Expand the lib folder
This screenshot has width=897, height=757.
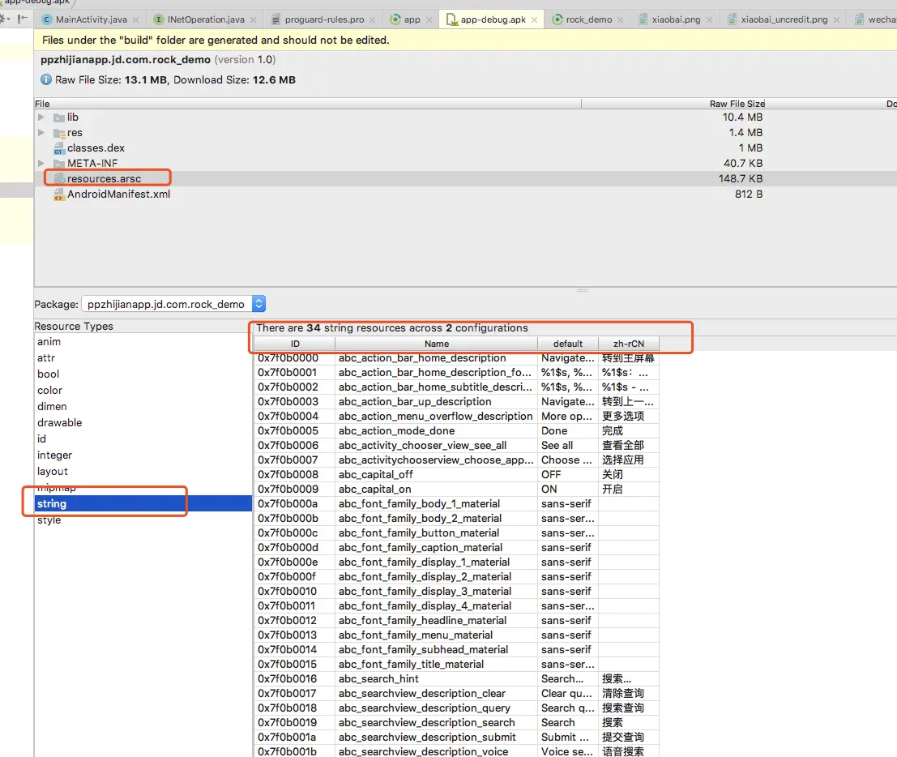click(x=41, y=117)
